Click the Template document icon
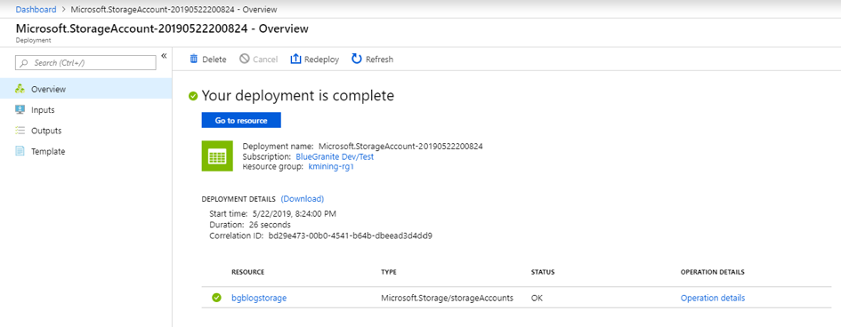The image size is (841, 327). click(20, 151)
